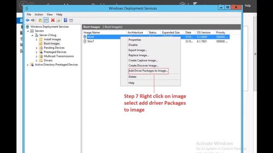Image resolution: width=273 pixels, height=153 pixels.
Task: Expand the Pending Devices node
Action: [37, 48]
